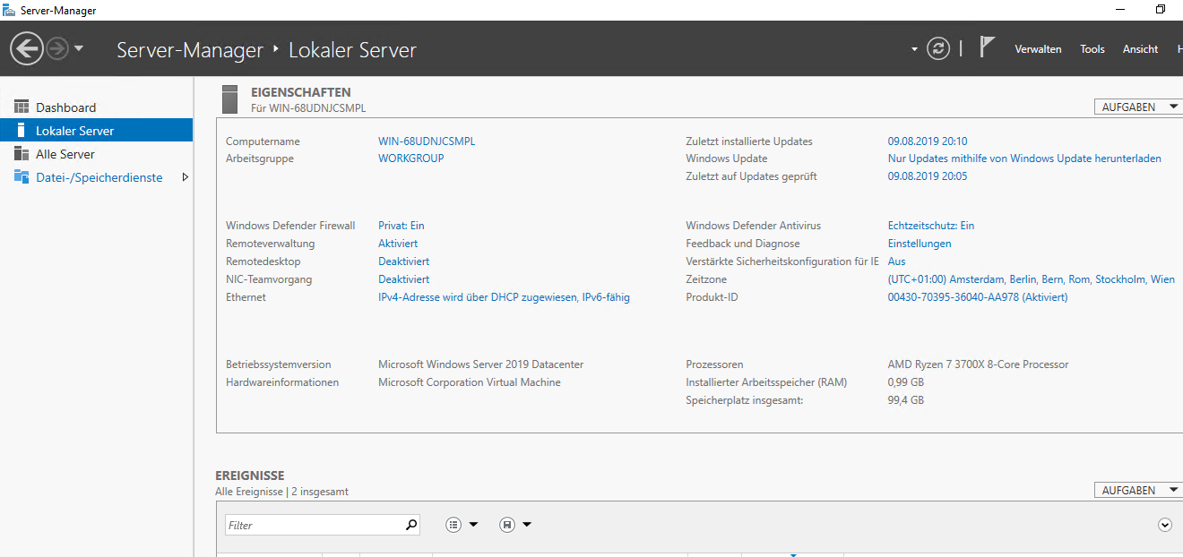Click the Alle Server icon
This screenshot has width=1183, height=557.
click(22, 153)
